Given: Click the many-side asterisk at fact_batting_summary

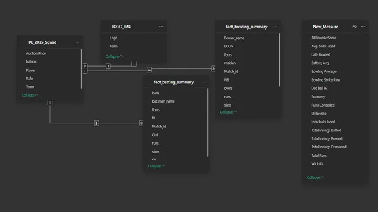Looking at the screenshot, I should click(x=141, y=123).
